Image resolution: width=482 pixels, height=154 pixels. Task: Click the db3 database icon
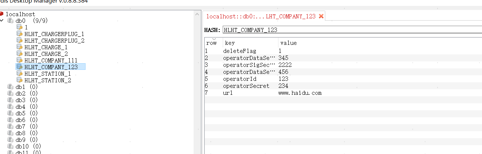(10, 100)
